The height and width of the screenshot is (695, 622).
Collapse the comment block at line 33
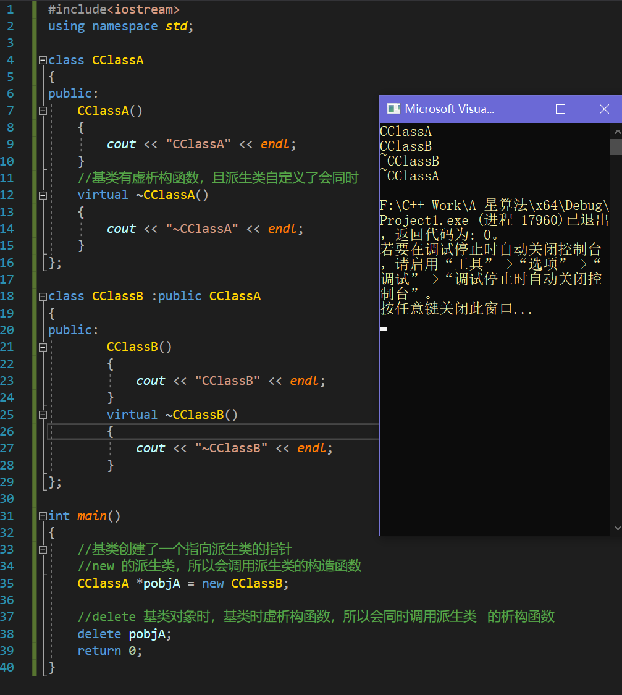click(x=43, y=550)
